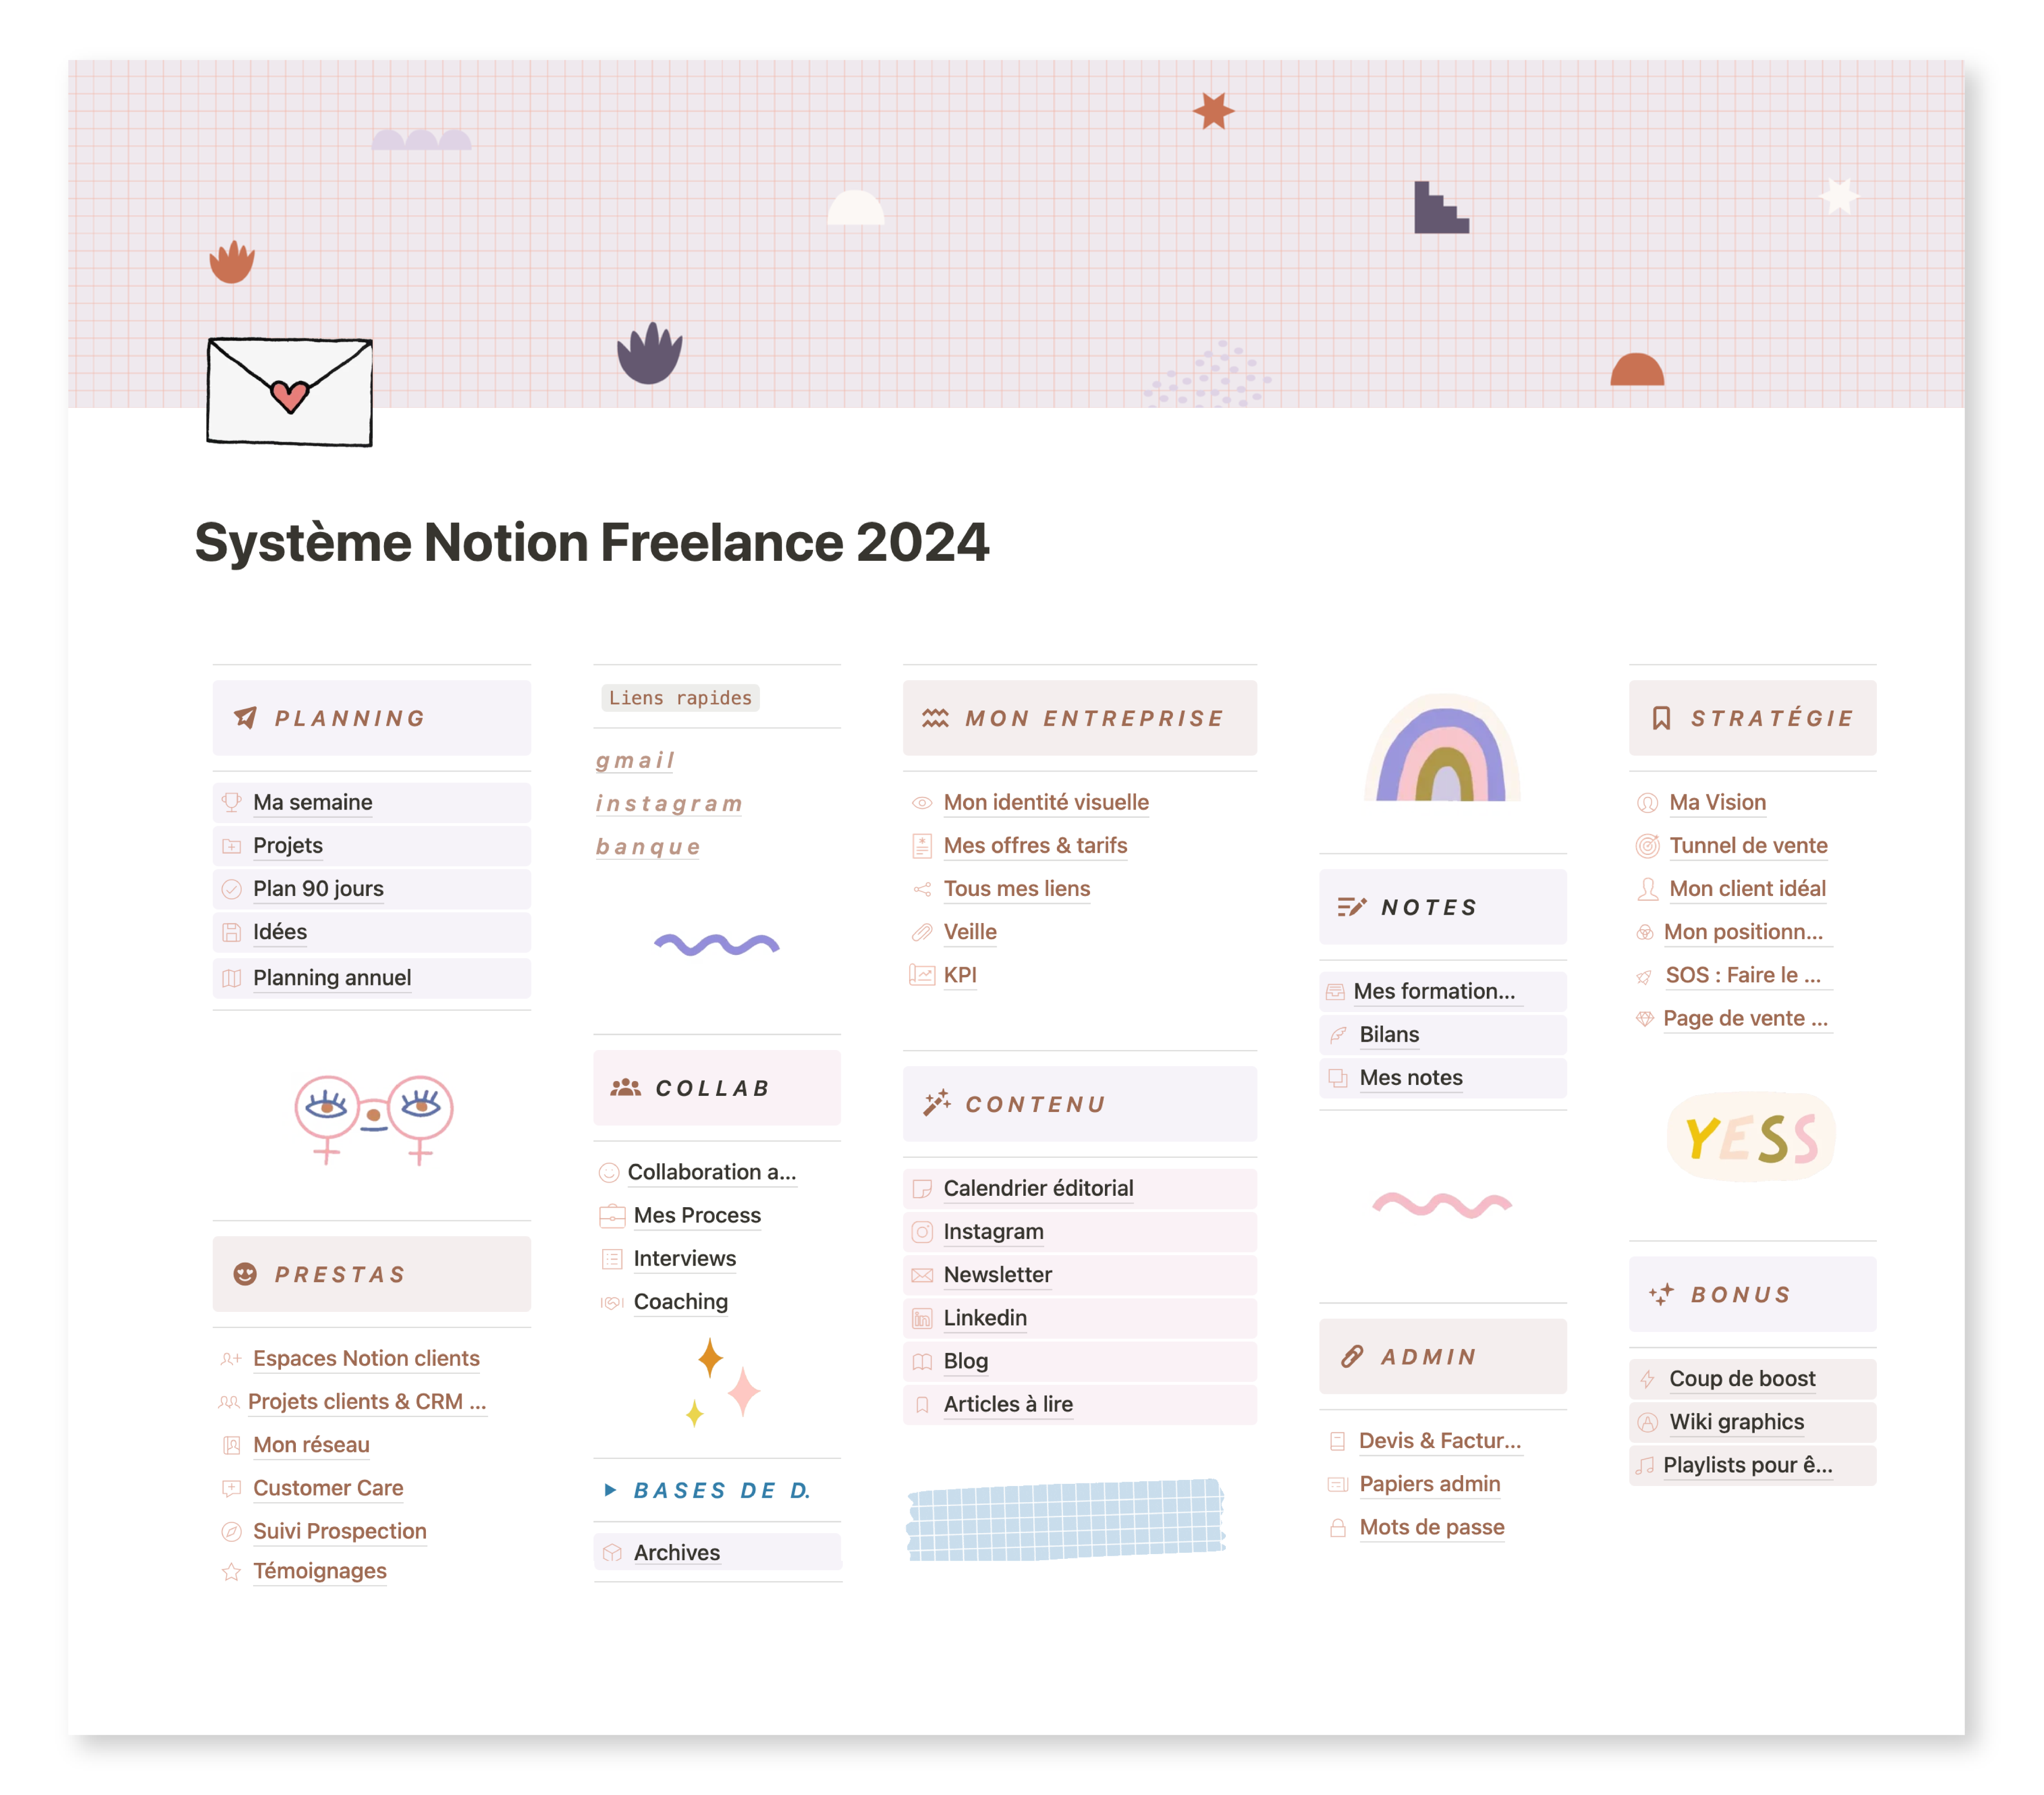2044x1795 pixels.
Task: Click the envelope icon next to Newsletter
Action: click(x=922, y=1275)
